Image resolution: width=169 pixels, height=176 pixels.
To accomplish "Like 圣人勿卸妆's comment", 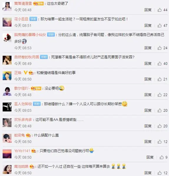I will coord(160,110).
